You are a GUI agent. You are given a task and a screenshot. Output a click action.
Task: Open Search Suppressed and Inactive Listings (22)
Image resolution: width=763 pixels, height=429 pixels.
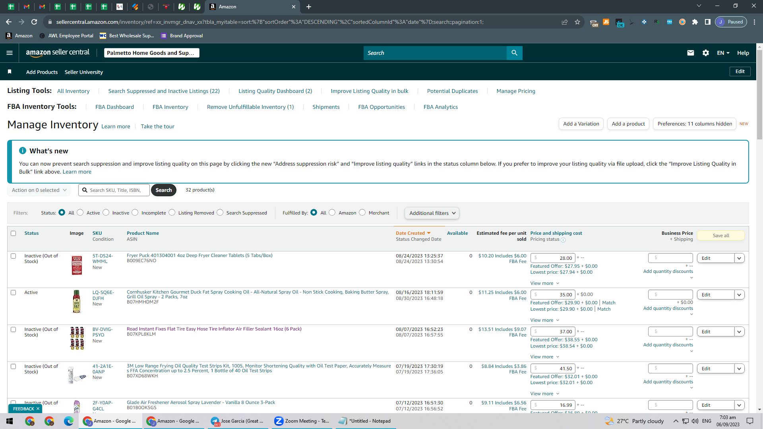(164, 91)
